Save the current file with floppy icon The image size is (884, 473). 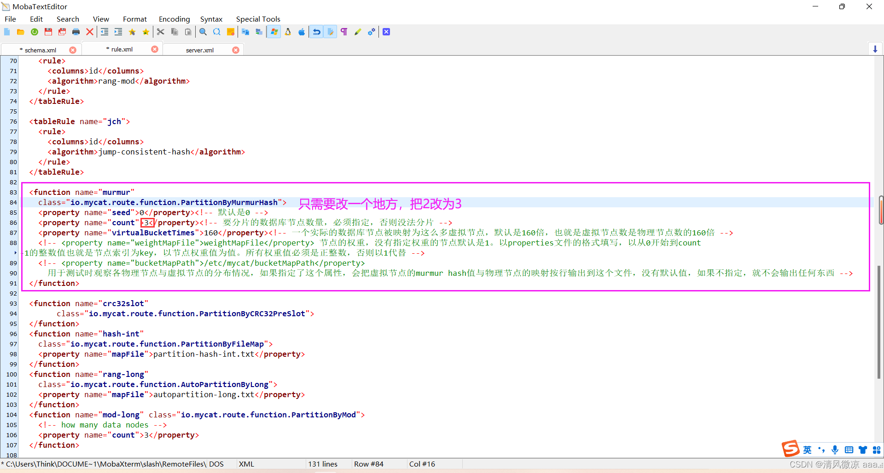pyautogui.click(x=48, y=32)
